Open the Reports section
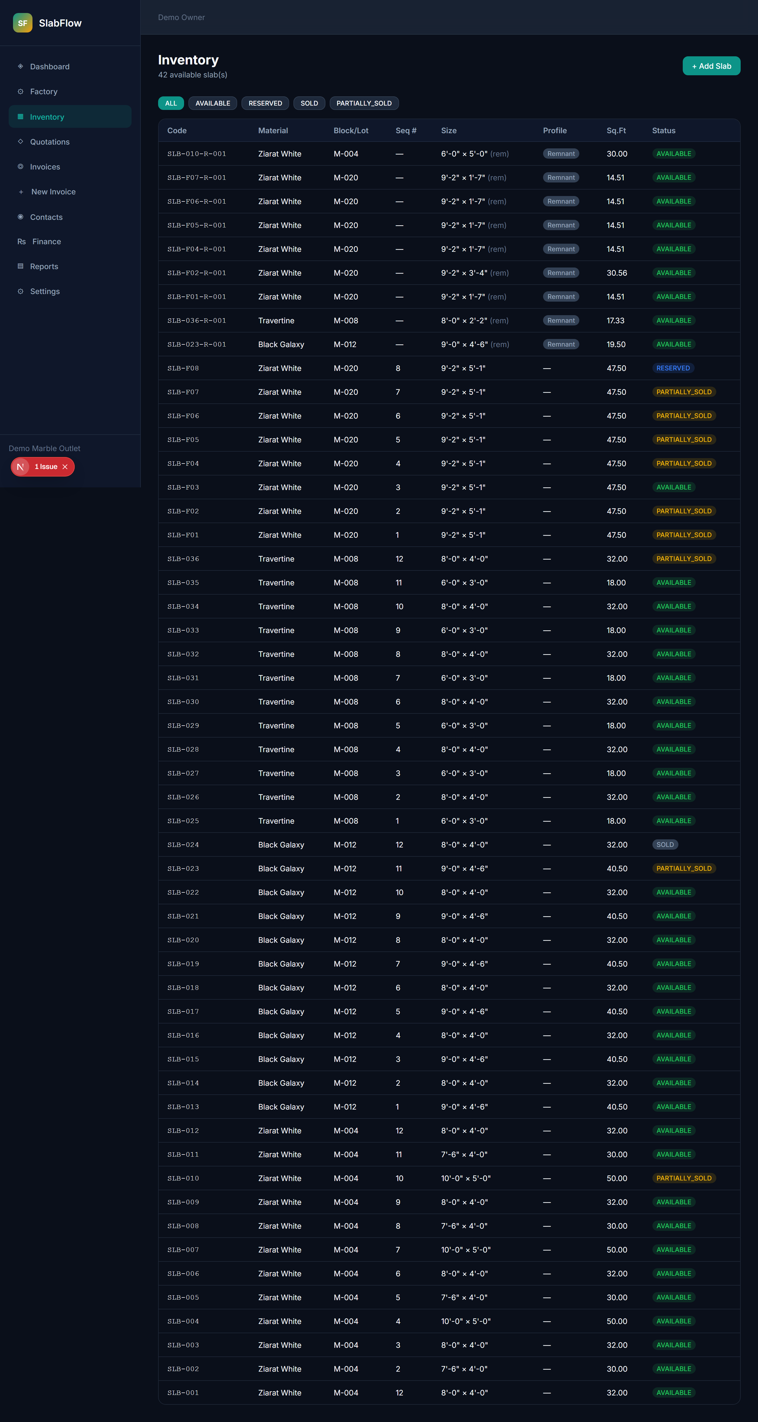 pos(70,266)
